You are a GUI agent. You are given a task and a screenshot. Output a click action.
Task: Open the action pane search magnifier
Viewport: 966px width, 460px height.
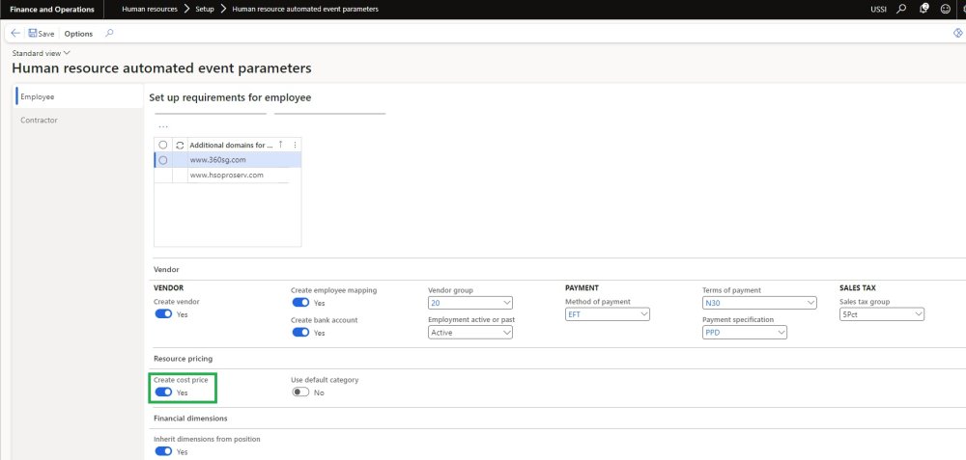tap(109, 33)
